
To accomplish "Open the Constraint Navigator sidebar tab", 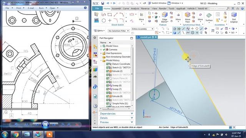I will (x=95, y=54).
